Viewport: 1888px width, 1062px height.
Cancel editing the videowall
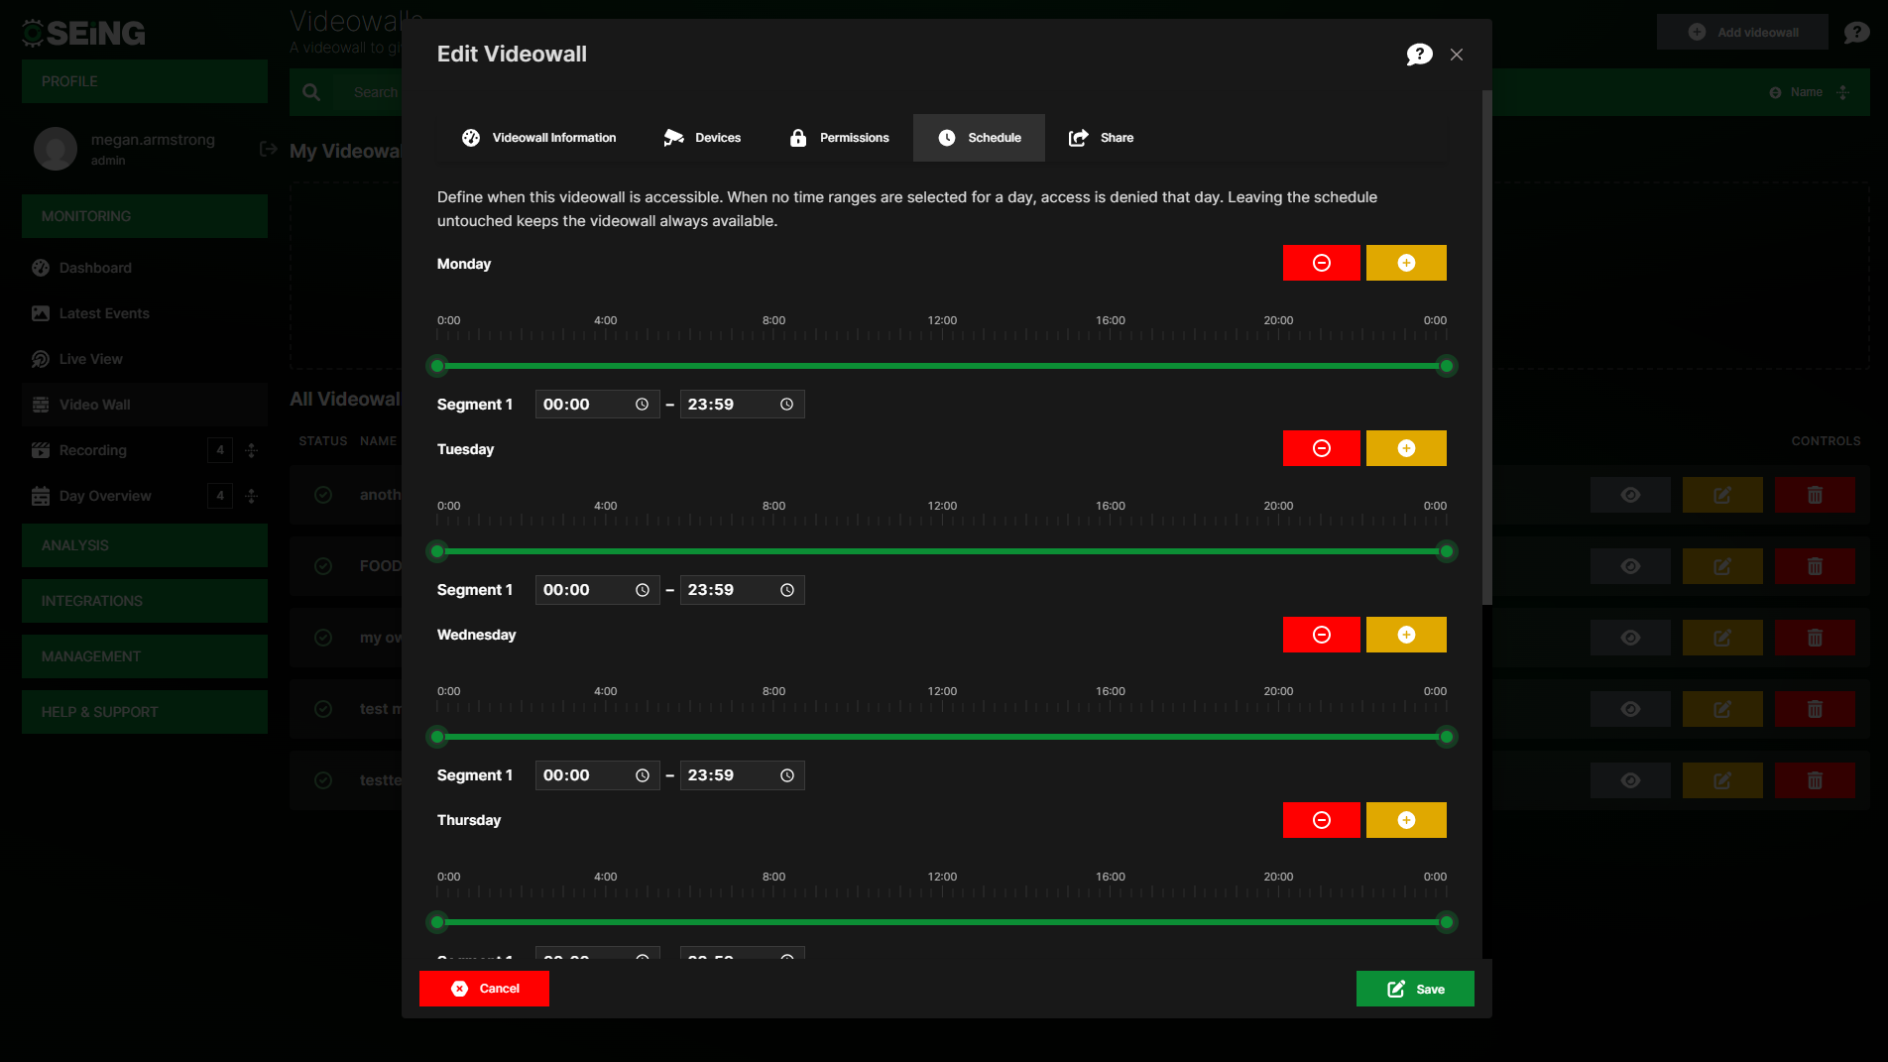(x=484, y=989)
